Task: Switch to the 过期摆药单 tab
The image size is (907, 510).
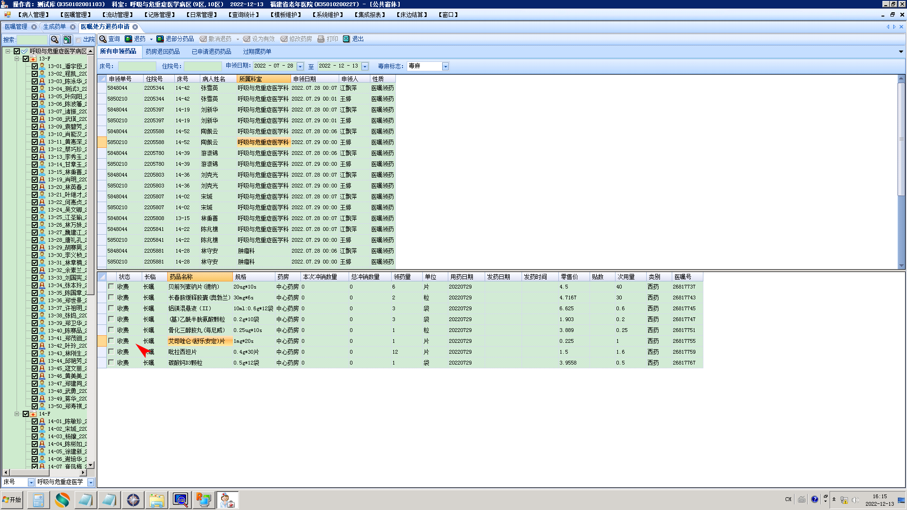Action: [x=257, y=51]
